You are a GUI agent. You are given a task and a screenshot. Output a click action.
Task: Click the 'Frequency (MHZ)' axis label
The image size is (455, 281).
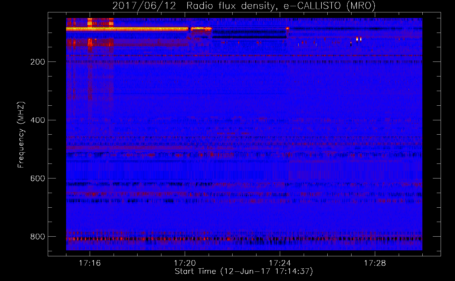(21, 135)
